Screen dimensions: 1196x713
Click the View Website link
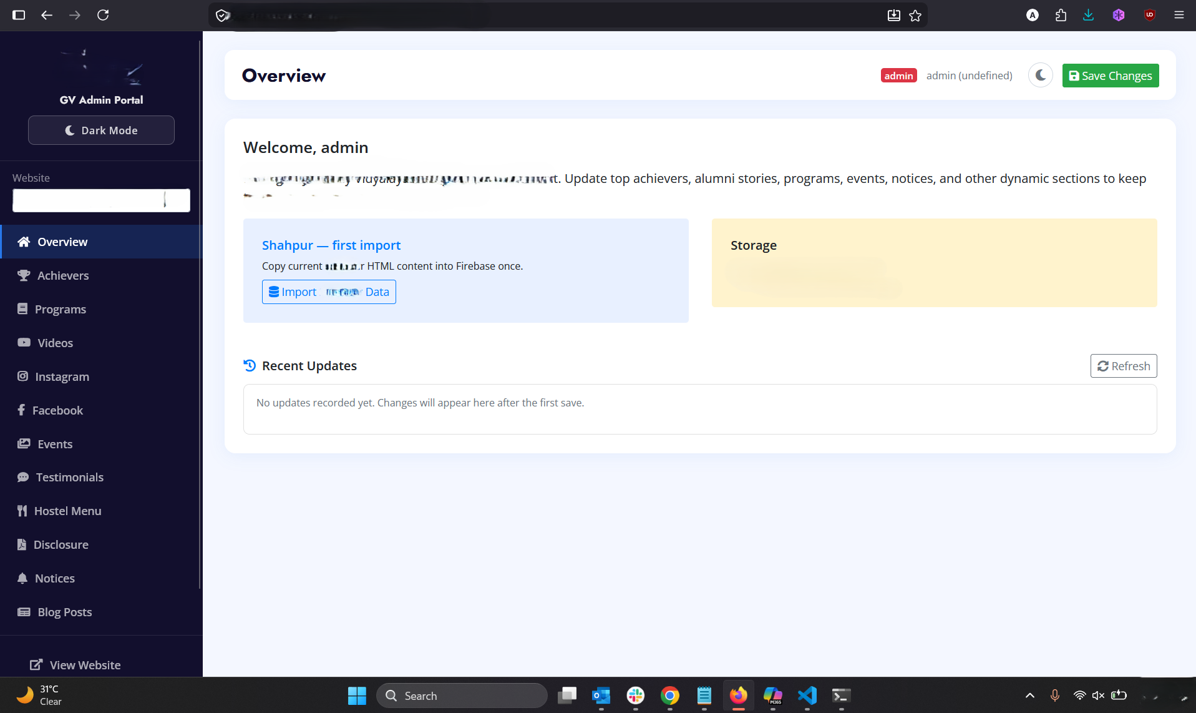(x=75, y=665)
